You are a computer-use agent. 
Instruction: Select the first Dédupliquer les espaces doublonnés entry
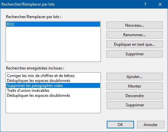[53, 81]
